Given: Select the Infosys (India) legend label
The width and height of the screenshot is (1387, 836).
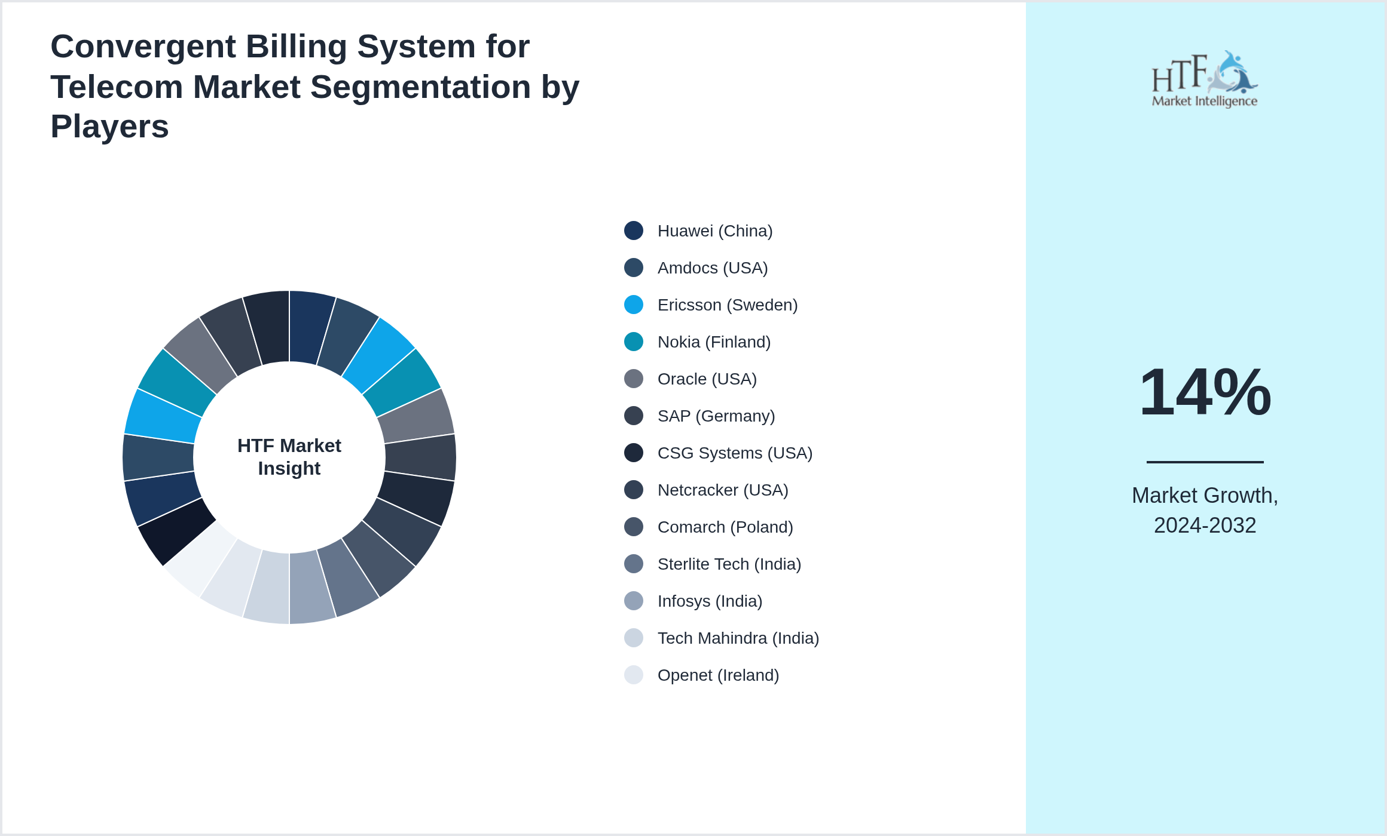Looking at the screenshot, I should tap(710, 601).
